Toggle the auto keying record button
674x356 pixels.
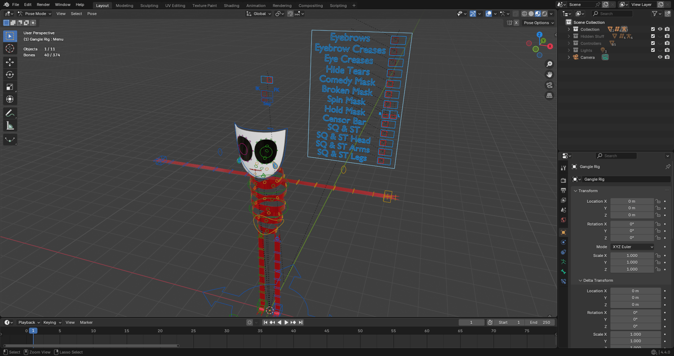(x=249, y=322)
